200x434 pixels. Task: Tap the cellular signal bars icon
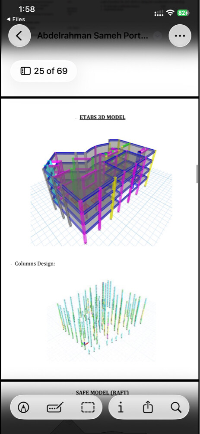159,13
